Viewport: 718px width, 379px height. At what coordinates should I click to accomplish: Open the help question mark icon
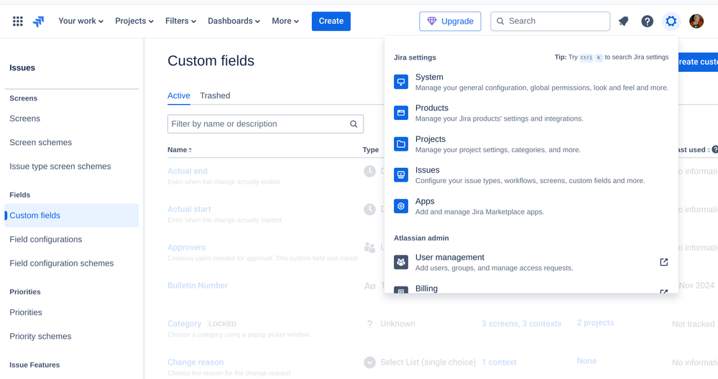[647, 21]
